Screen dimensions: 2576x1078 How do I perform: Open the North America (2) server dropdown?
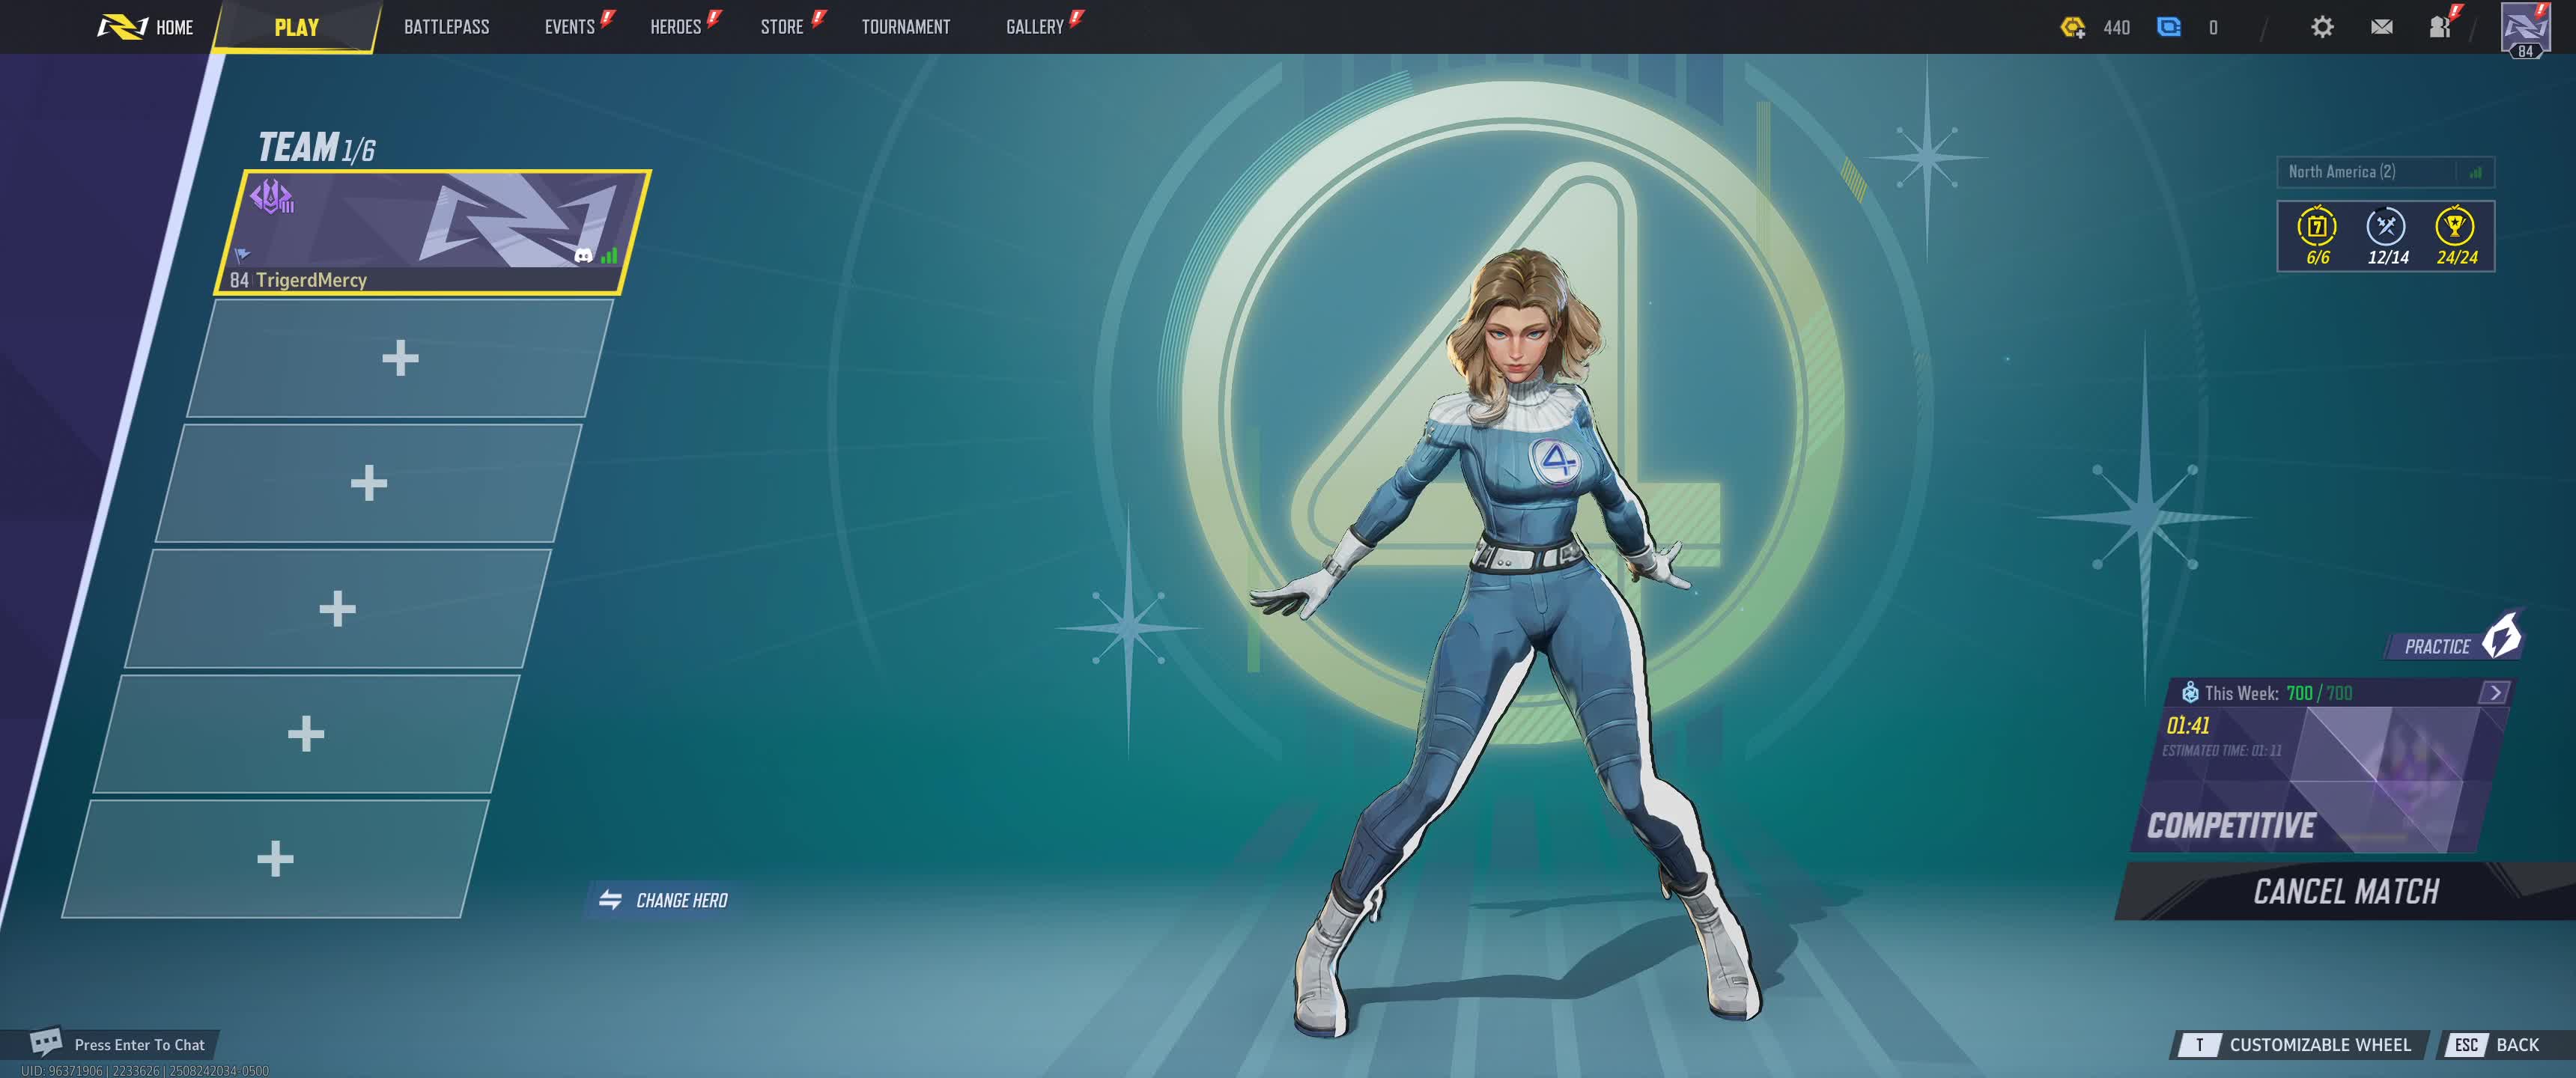point(2385,172)
